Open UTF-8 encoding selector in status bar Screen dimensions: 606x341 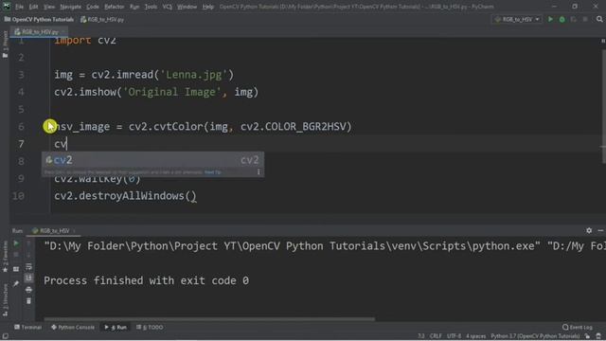point(454,336)
